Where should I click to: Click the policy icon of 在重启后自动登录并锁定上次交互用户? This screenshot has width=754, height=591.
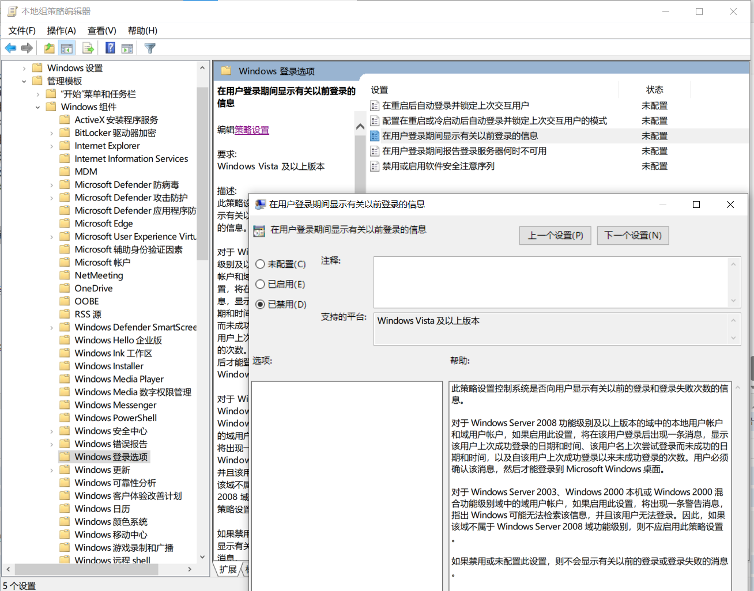(x=375, y=105)
